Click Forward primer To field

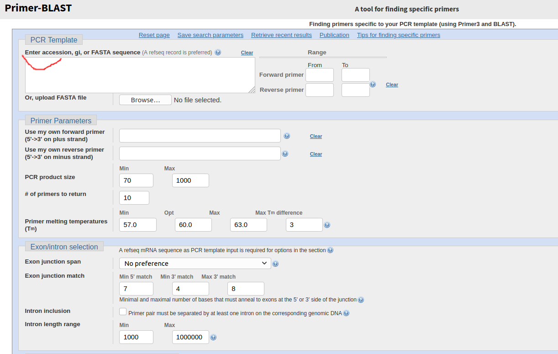coord(356,75)
